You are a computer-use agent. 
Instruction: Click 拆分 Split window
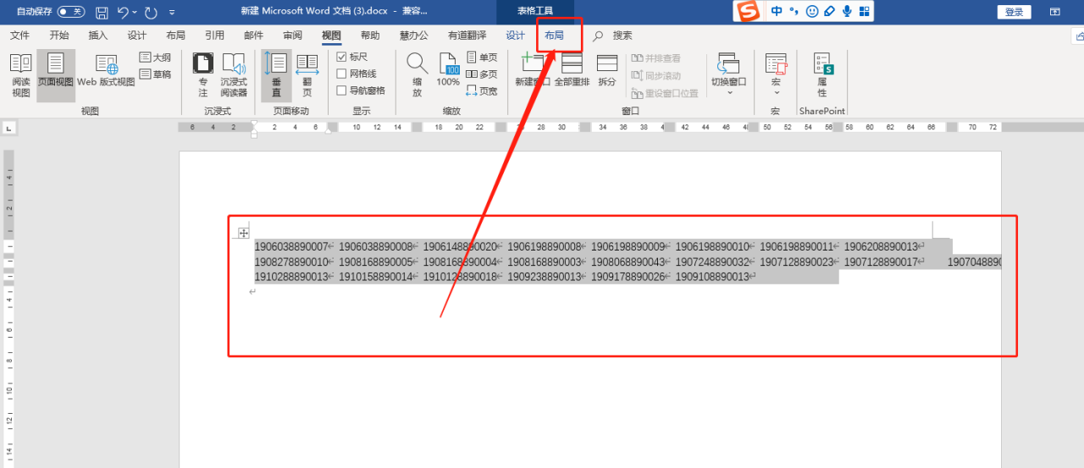[607, 71]
